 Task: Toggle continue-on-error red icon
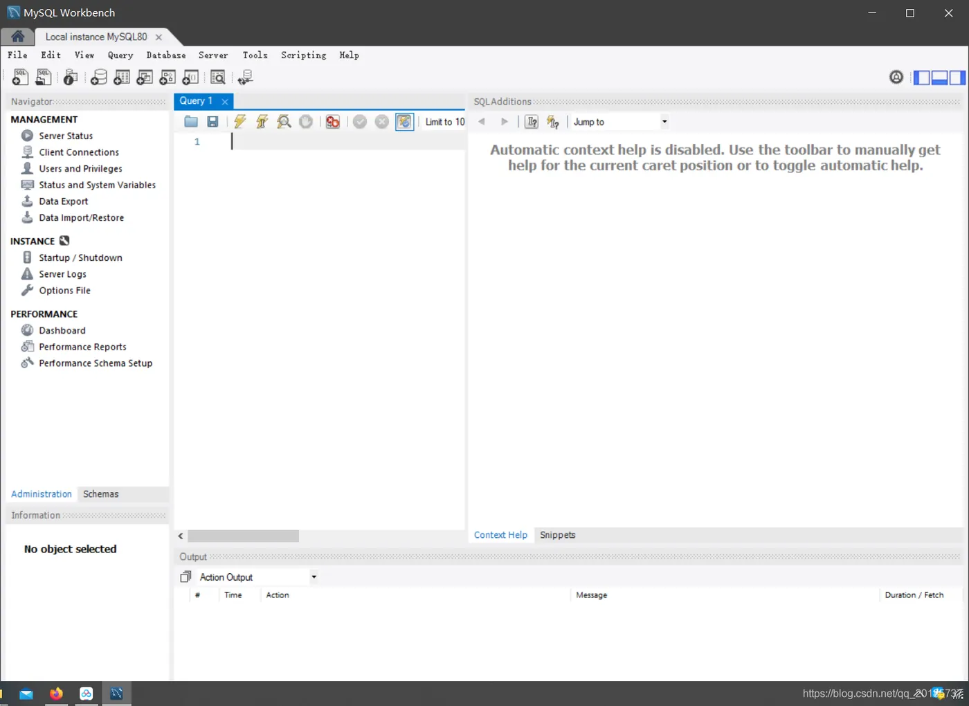[333, 122]
